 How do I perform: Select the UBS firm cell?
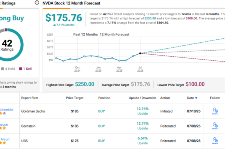[24, 141]
